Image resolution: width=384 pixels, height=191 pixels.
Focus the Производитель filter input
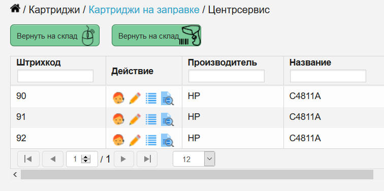coord(227,76)
